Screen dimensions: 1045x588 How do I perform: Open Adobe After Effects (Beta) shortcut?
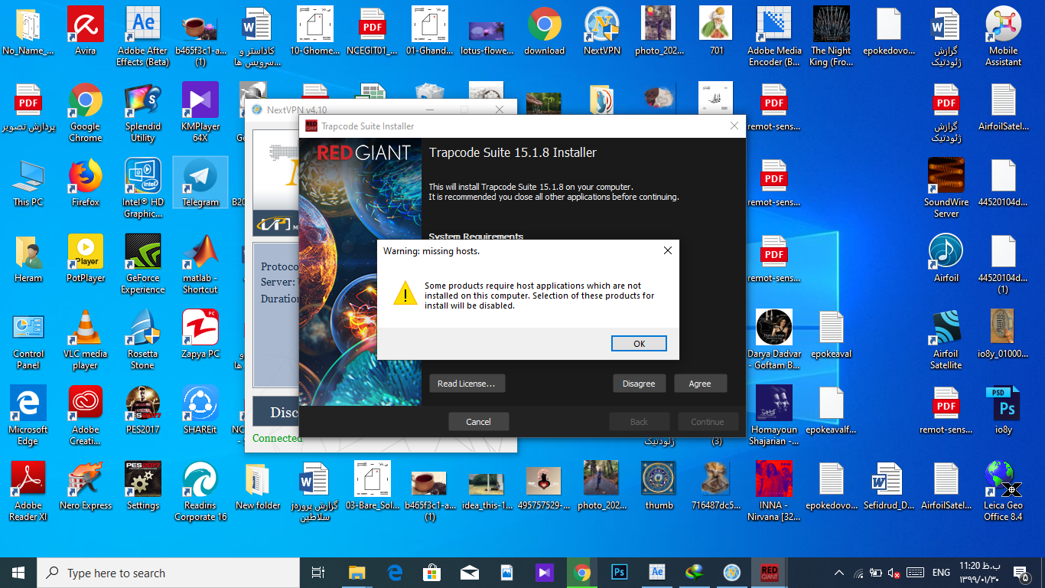click(143, 37)
